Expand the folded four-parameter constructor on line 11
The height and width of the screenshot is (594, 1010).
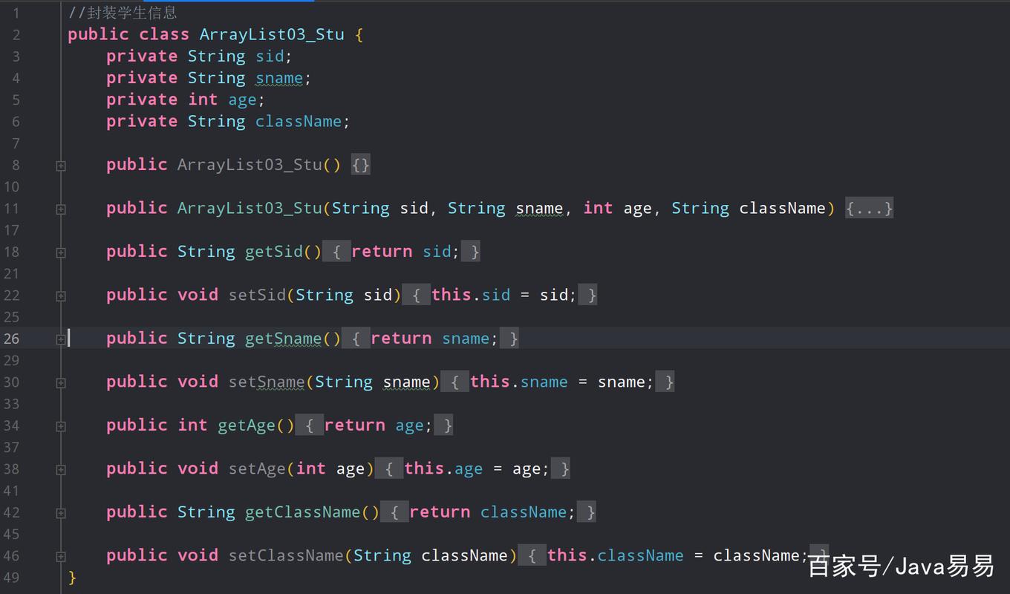(x=61, y=209)
